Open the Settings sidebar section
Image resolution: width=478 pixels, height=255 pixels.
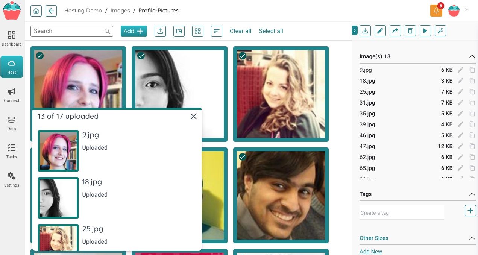click(12, 180)
